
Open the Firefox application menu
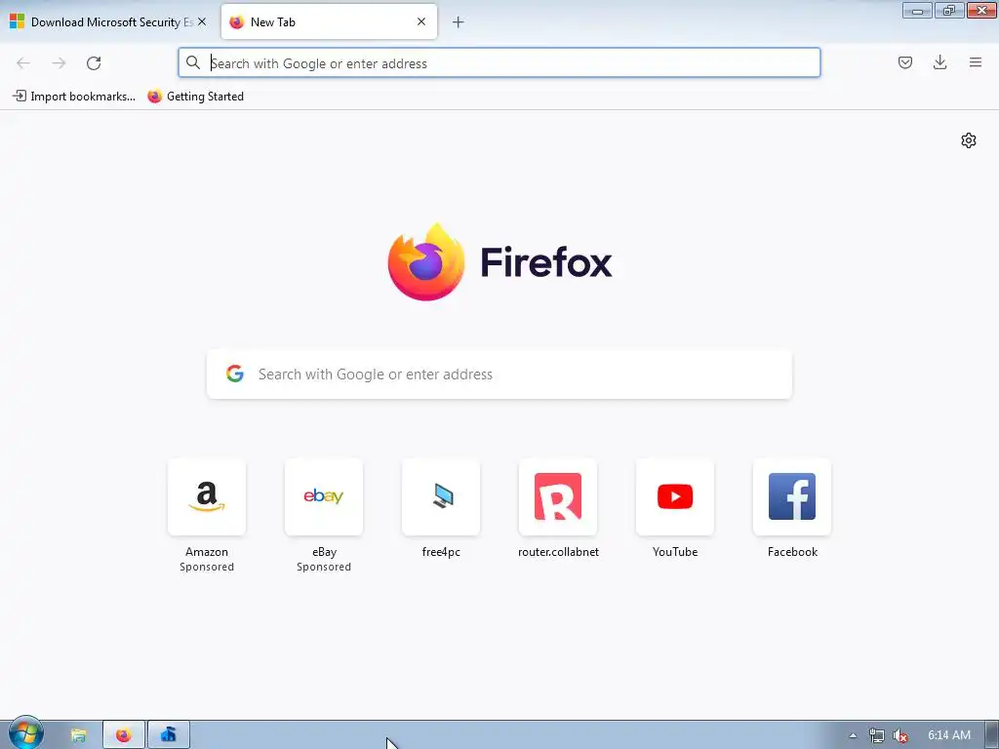975,62
